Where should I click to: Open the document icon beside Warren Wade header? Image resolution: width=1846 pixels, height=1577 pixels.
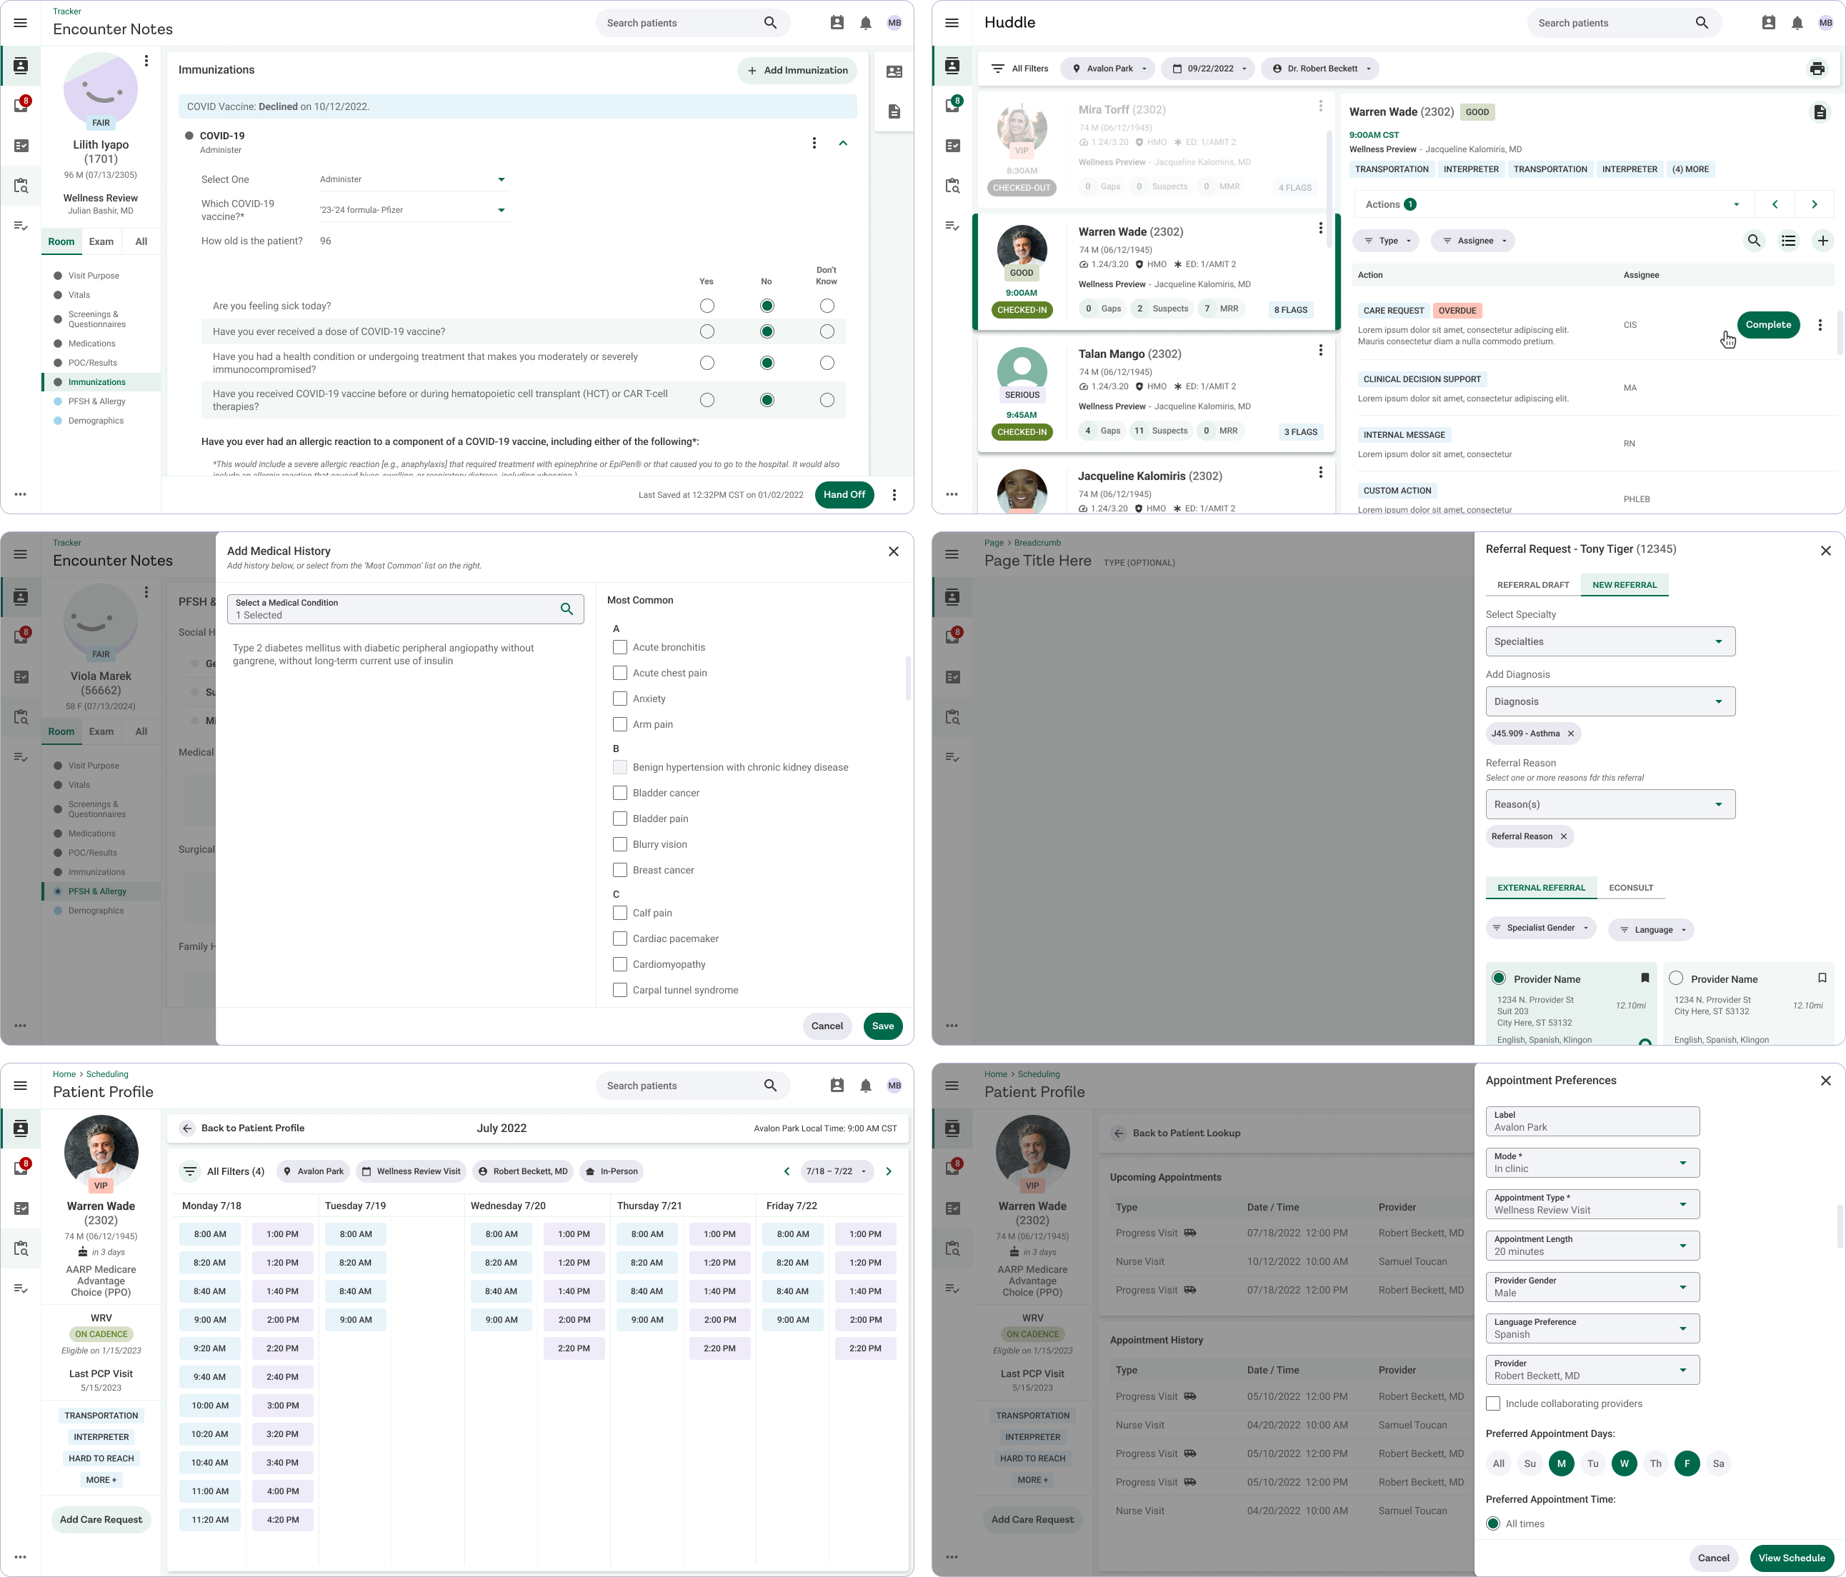click(1820, 112)
